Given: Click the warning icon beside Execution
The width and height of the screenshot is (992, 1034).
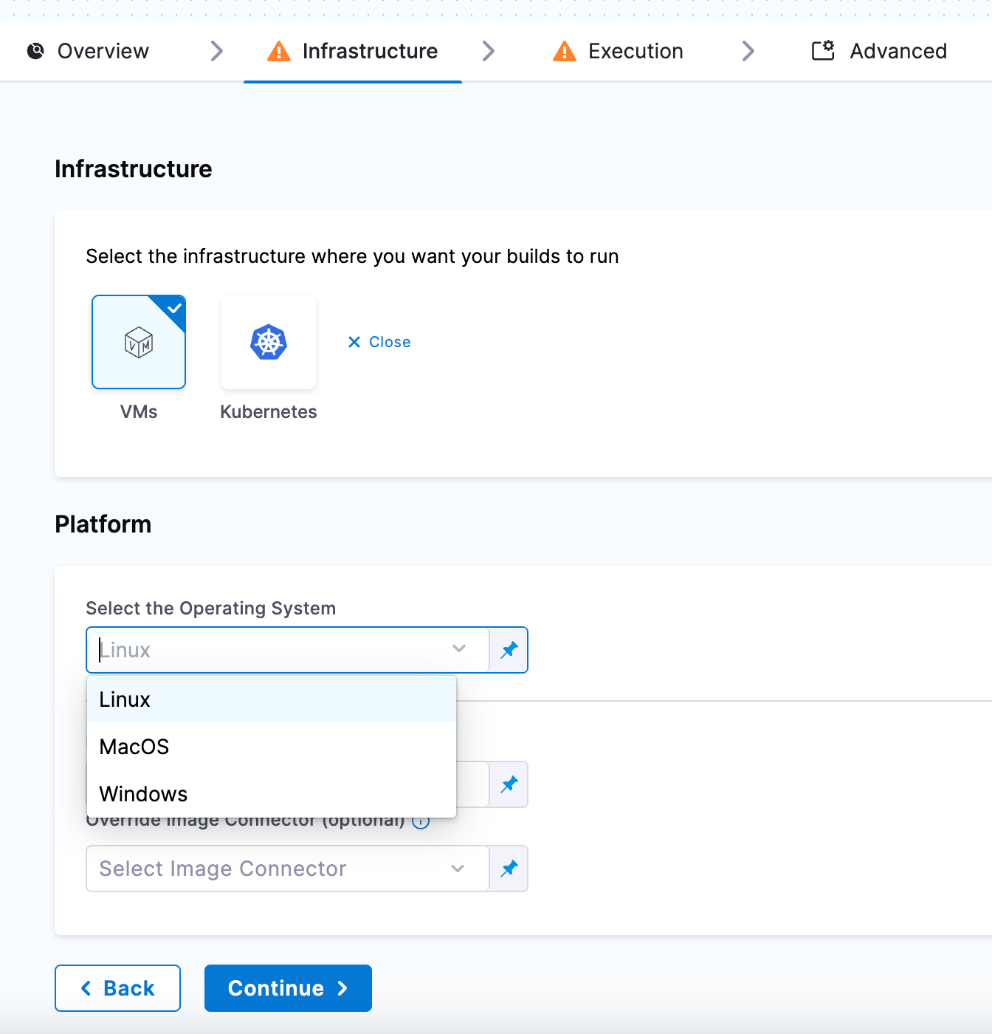Looking at the screenshot, I should tap(563, 51).
